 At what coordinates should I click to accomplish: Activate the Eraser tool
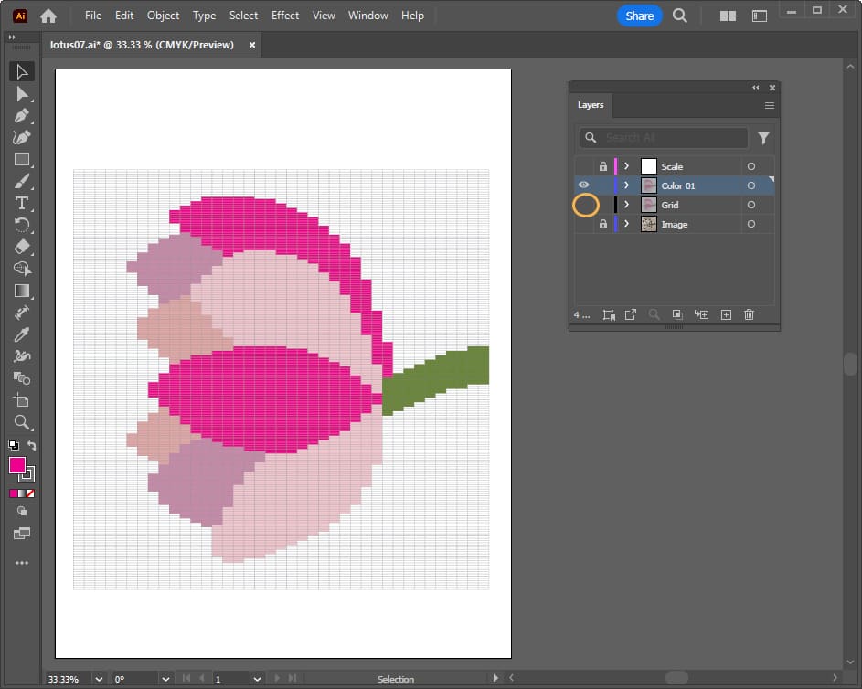coord(23,247)
